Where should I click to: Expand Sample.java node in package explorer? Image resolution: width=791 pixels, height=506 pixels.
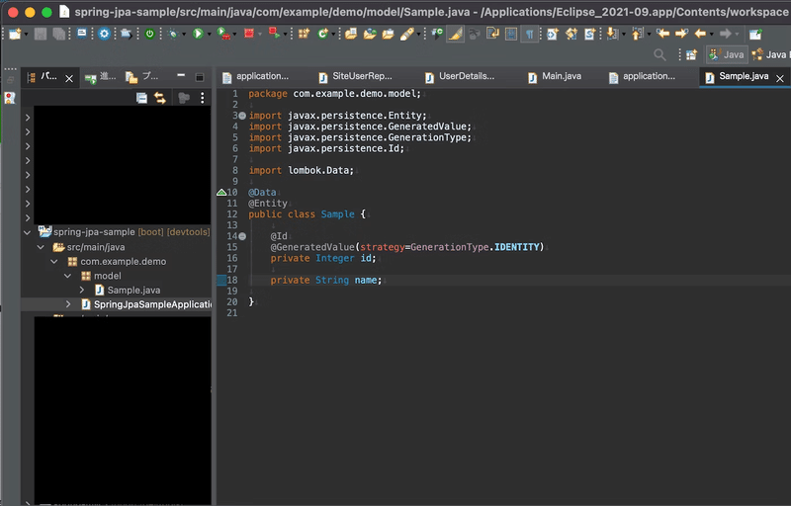(83, 290)
